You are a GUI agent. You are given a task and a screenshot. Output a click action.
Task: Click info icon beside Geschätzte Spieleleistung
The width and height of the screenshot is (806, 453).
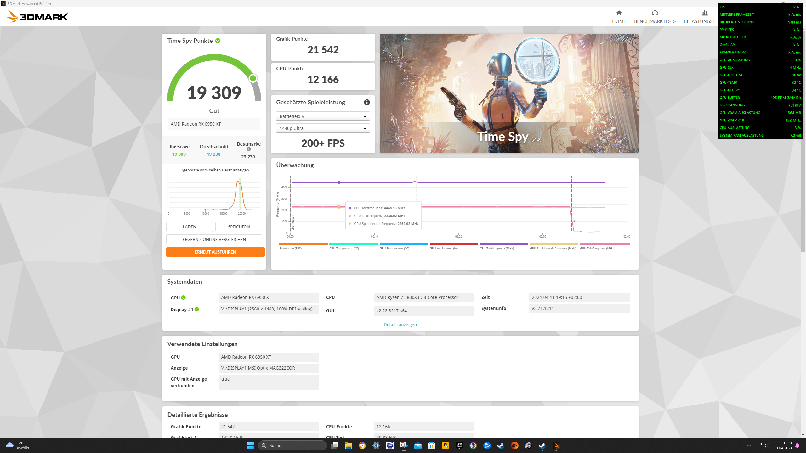point(367,102)
